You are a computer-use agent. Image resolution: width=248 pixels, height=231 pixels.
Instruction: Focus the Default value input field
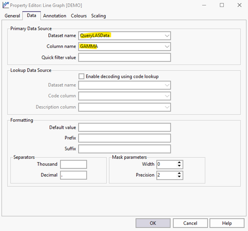point(124,127)
